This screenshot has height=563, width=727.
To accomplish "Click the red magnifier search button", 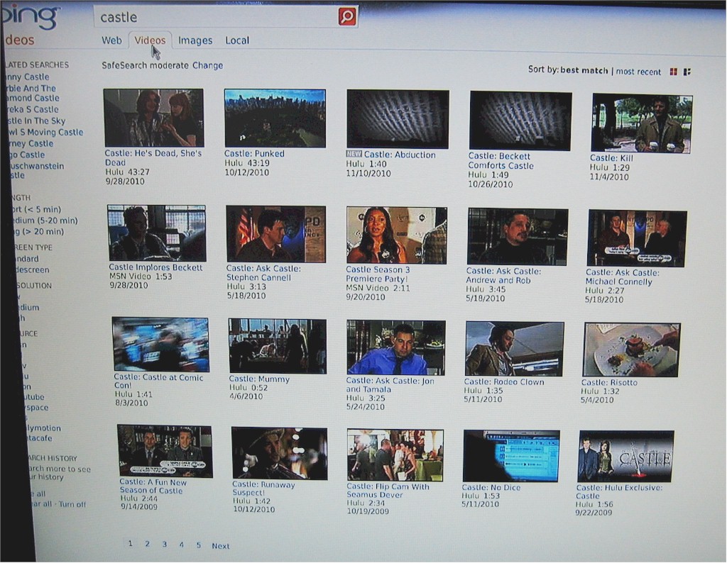I will click(346, 17).
